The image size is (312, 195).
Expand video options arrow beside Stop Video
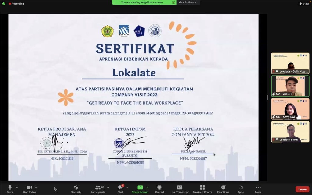36,187
